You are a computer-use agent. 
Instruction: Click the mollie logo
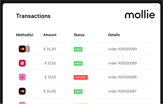click(x=140, y=14)
